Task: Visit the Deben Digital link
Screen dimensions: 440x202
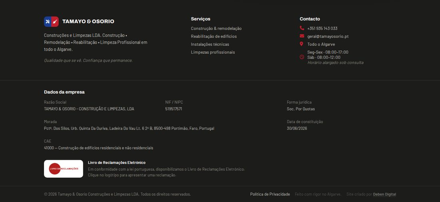Action: [384, 194]
